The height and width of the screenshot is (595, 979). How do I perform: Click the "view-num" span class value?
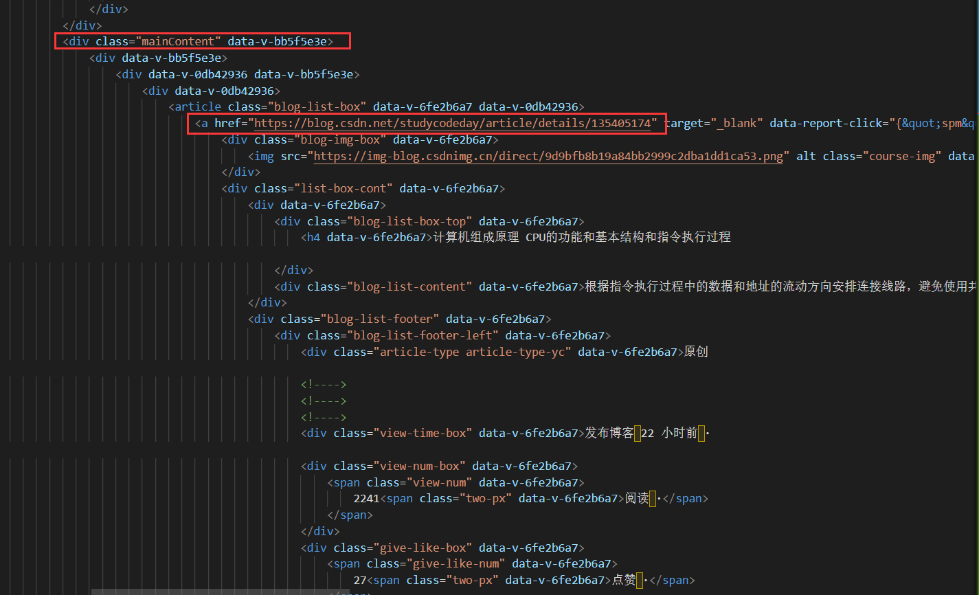point(438,482)
